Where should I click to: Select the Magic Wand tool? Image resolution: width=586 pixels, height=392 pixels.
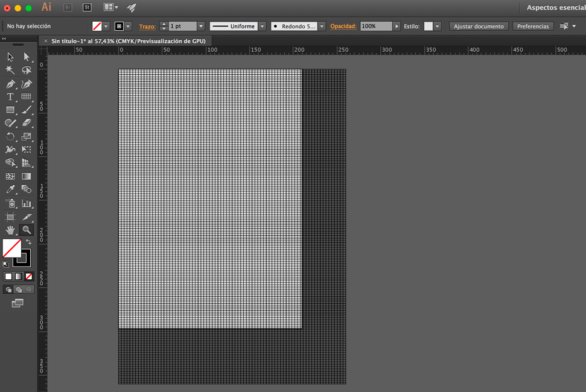pyautogui.click(x=10, y=70)
